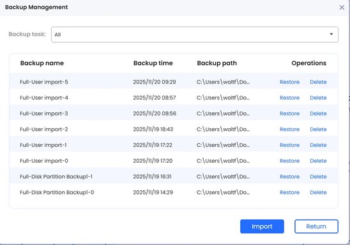The width and height of the screenshot is (350, 245).
Task: Restore Full-Disk Partition Backup1-0
Action: coord(289,193)
